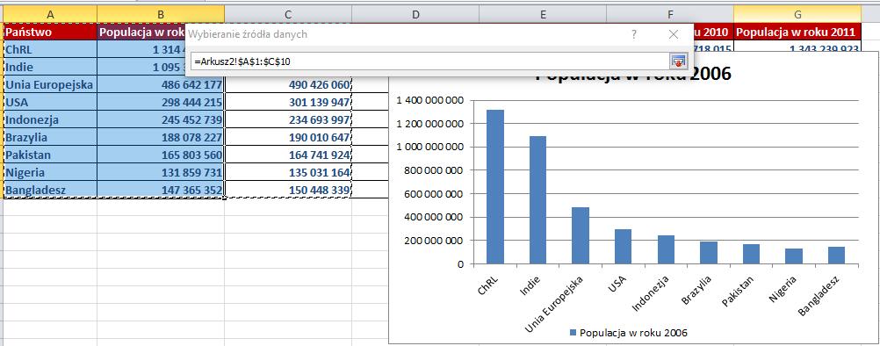Screen dimensions: 880x346
Task: Click the range selector icon in the dialog
Action: [x=678, y=61]
